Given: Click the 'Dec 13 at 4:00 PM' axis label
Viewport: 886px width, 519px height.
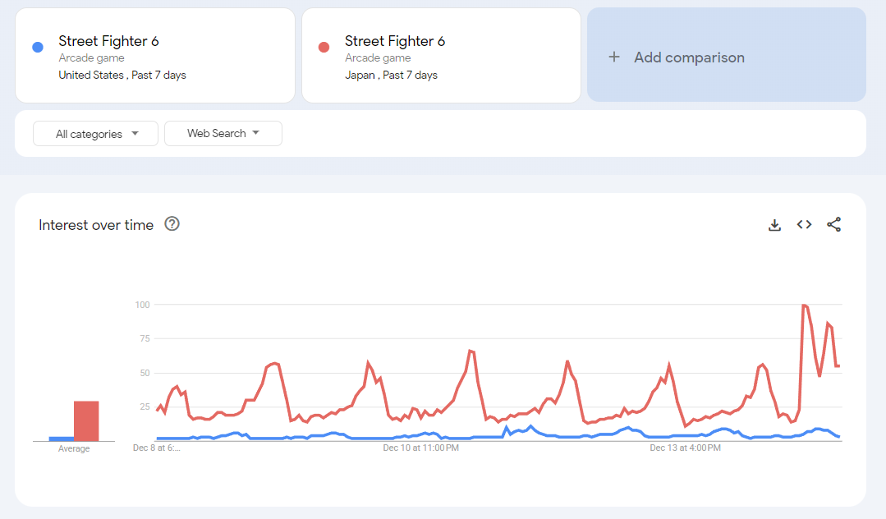Looking at the screenshot, I should [x=686, y=448].
